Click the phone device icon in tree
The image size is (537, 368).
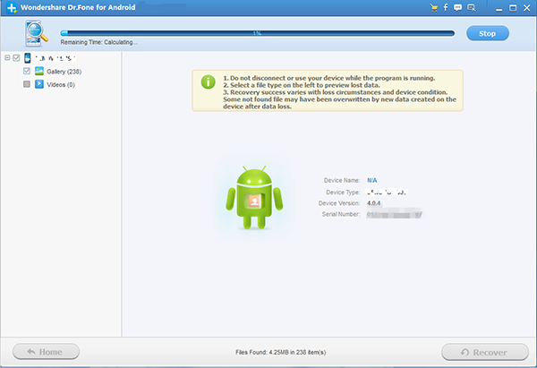pos(28,58)
